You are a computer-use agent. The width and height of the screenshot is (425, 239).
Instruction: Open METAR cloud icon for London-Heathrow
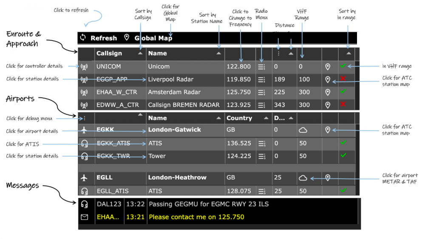coord(303,178)
